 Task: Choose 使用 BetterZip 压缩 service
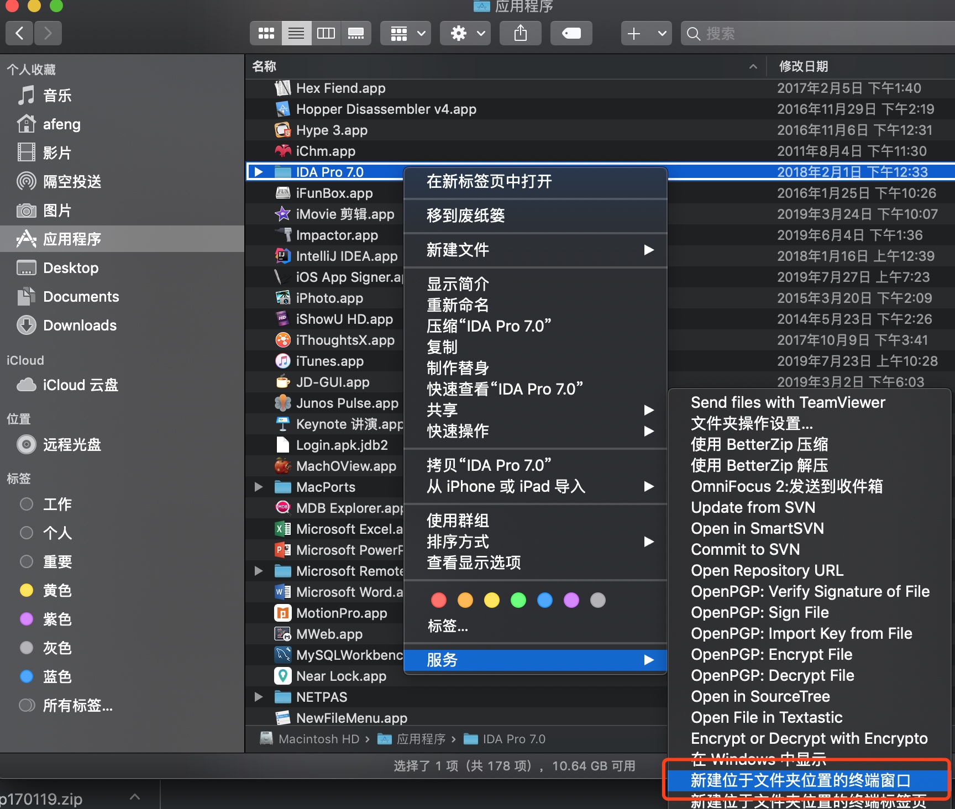(x=810, y=444)
